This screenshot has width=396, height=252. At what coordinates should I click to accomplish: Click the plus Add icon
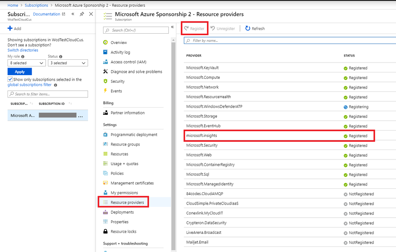point(10,28)
